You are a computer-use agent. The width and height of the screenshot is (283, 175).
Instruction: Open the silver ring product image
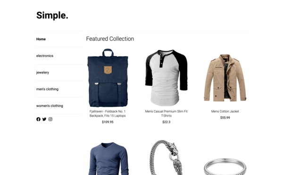(x=225, y=167)
